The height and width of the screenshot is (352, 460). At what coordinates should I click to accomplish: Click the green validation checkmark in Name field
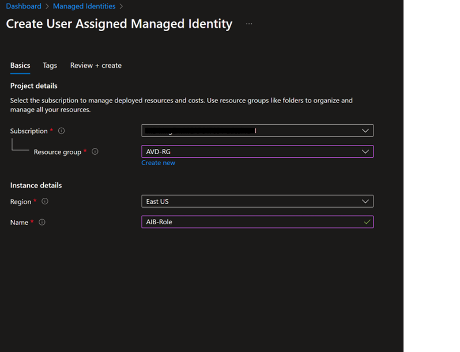(x=367, y=222)
